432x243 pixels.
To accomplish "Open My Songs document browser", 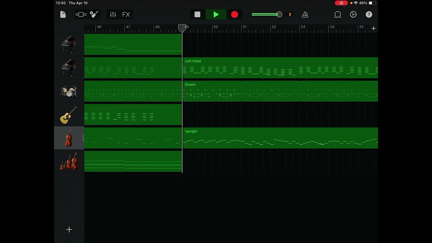I will coord(63,15).
